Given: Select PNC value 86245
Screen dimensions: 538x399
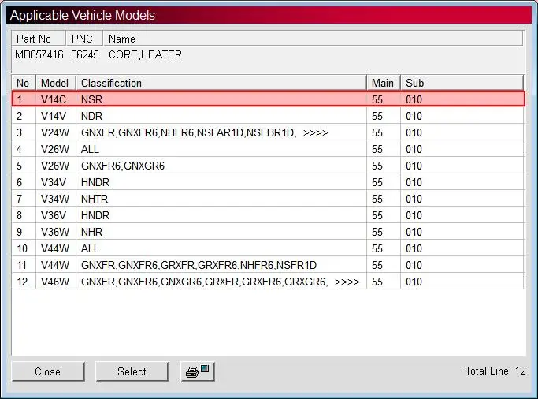Looking at the screenshot, I should [85, 54].
